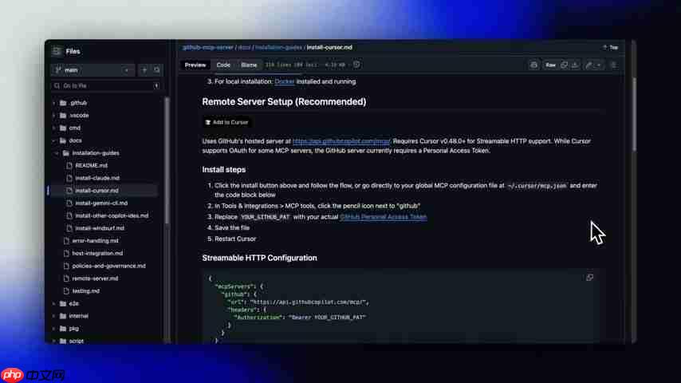Open install-windsurf.md file
The width and height of the screenshot is (681, 383).
click(x=100, y=228)
